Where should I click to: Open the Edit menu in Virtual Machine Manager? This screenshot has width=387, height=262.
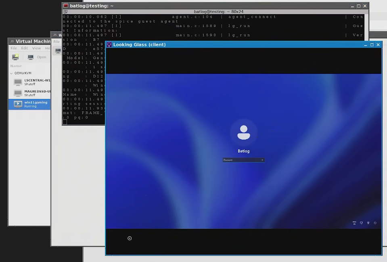24,48
